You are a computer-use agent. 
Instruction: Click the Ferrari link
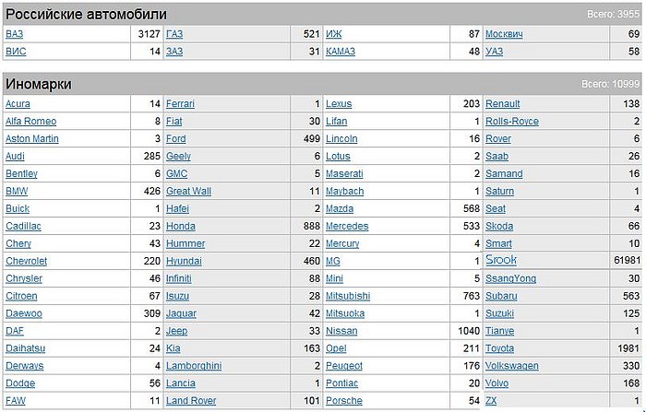point(180,104)
